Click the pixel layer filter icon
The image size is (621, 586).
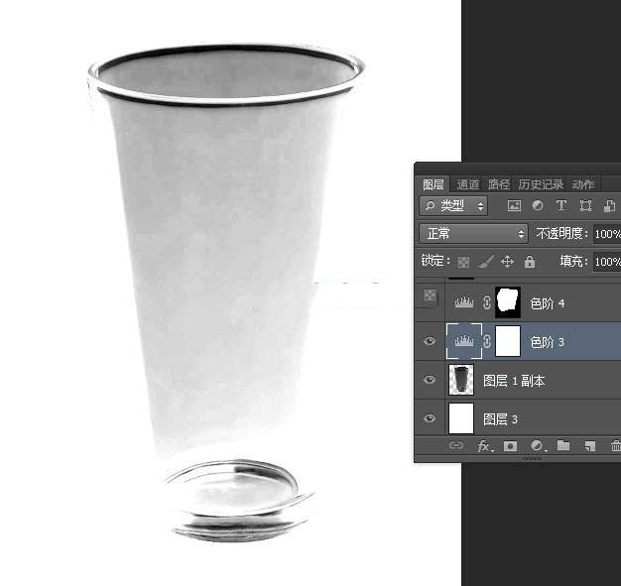[x=514, y=206]
